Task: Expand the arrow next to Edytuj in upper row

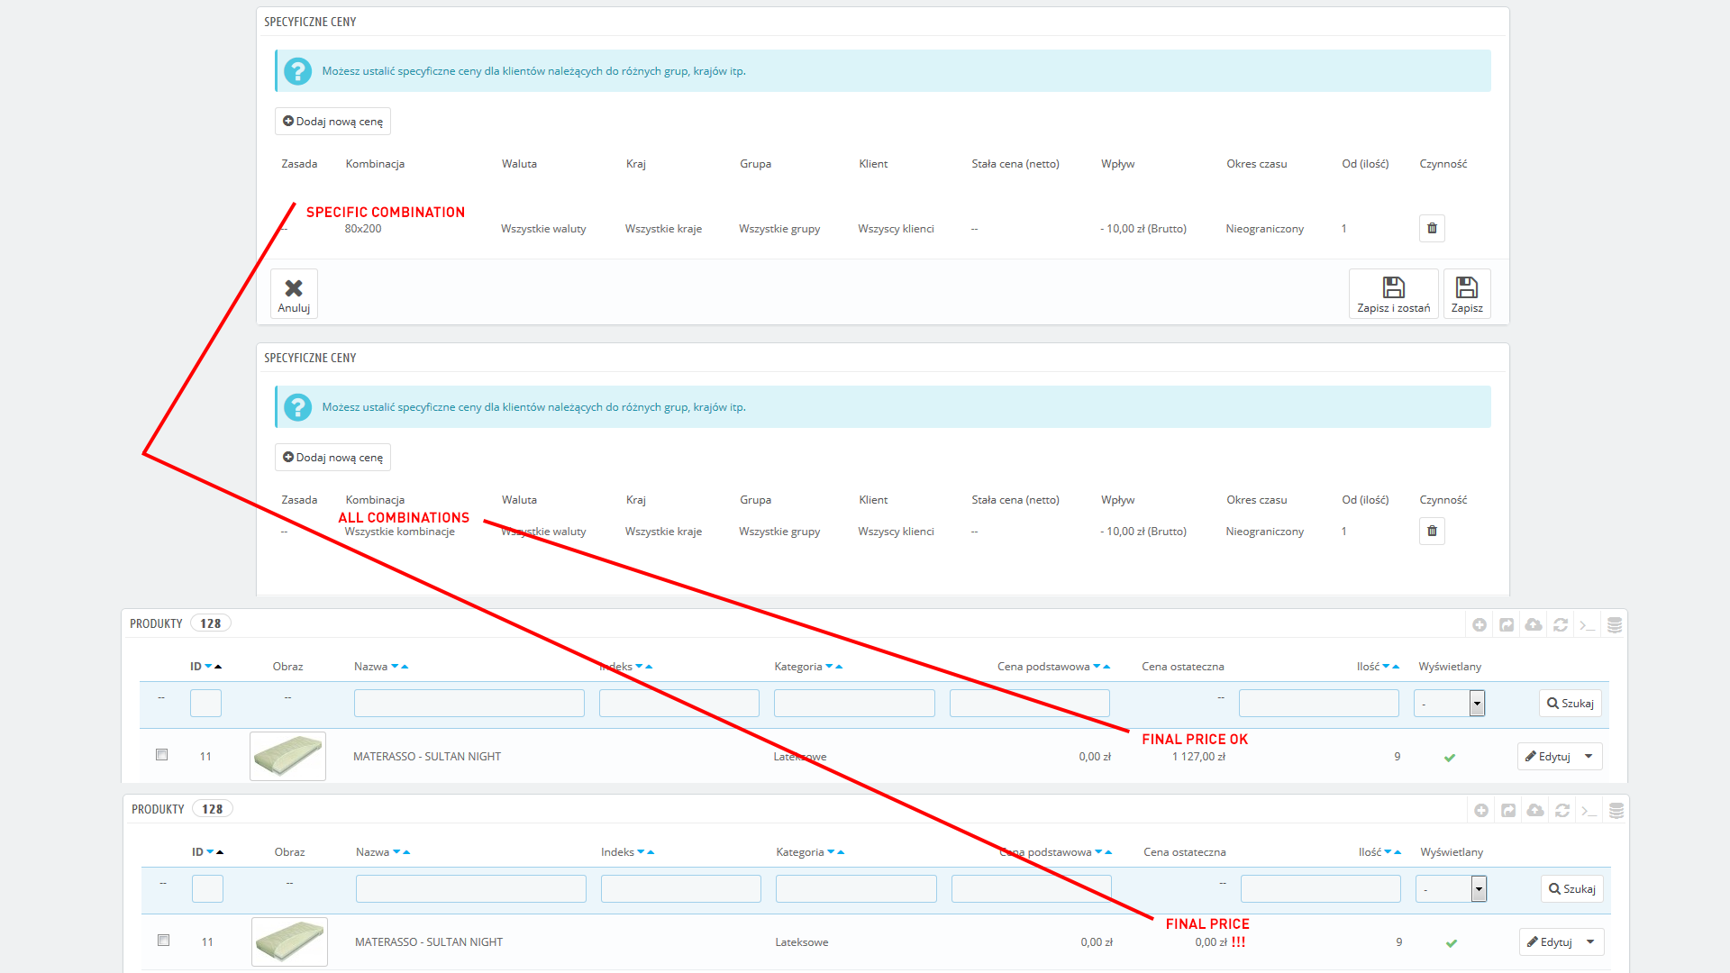Action: pos(1589,757)
